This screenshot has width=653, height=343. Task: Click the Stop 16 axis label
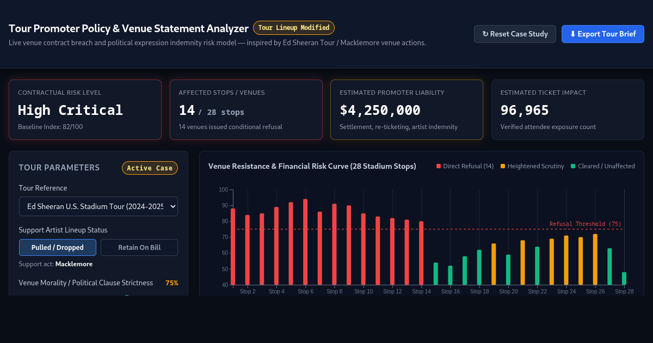point(451,292)
